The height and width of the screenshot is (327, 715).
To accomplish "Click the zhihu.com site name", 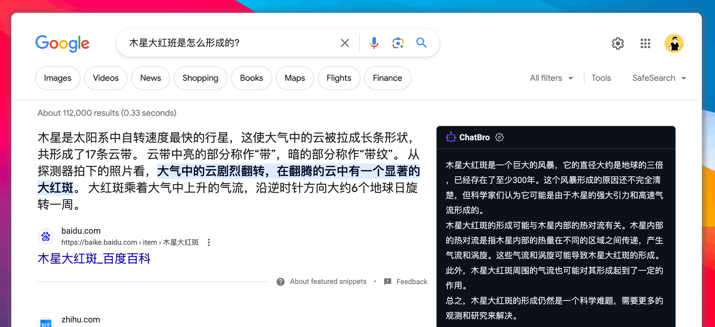I will click(x=81, y=319).
